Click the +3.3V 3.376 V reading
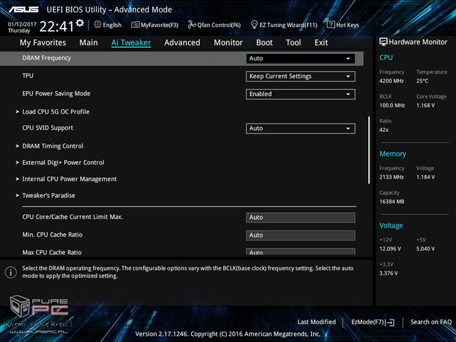This screenshot has height=342, width=456. pyautogui.click(x=389, y=273)
